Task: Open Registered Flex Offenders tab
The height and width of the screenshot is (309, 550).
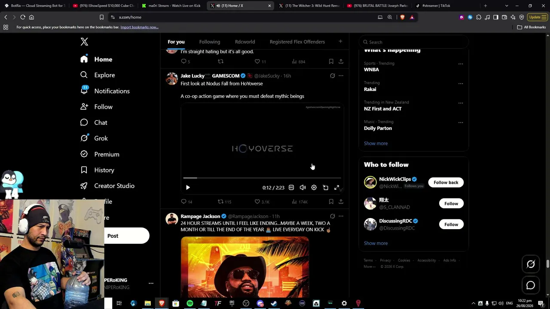Action: point(297,42)
